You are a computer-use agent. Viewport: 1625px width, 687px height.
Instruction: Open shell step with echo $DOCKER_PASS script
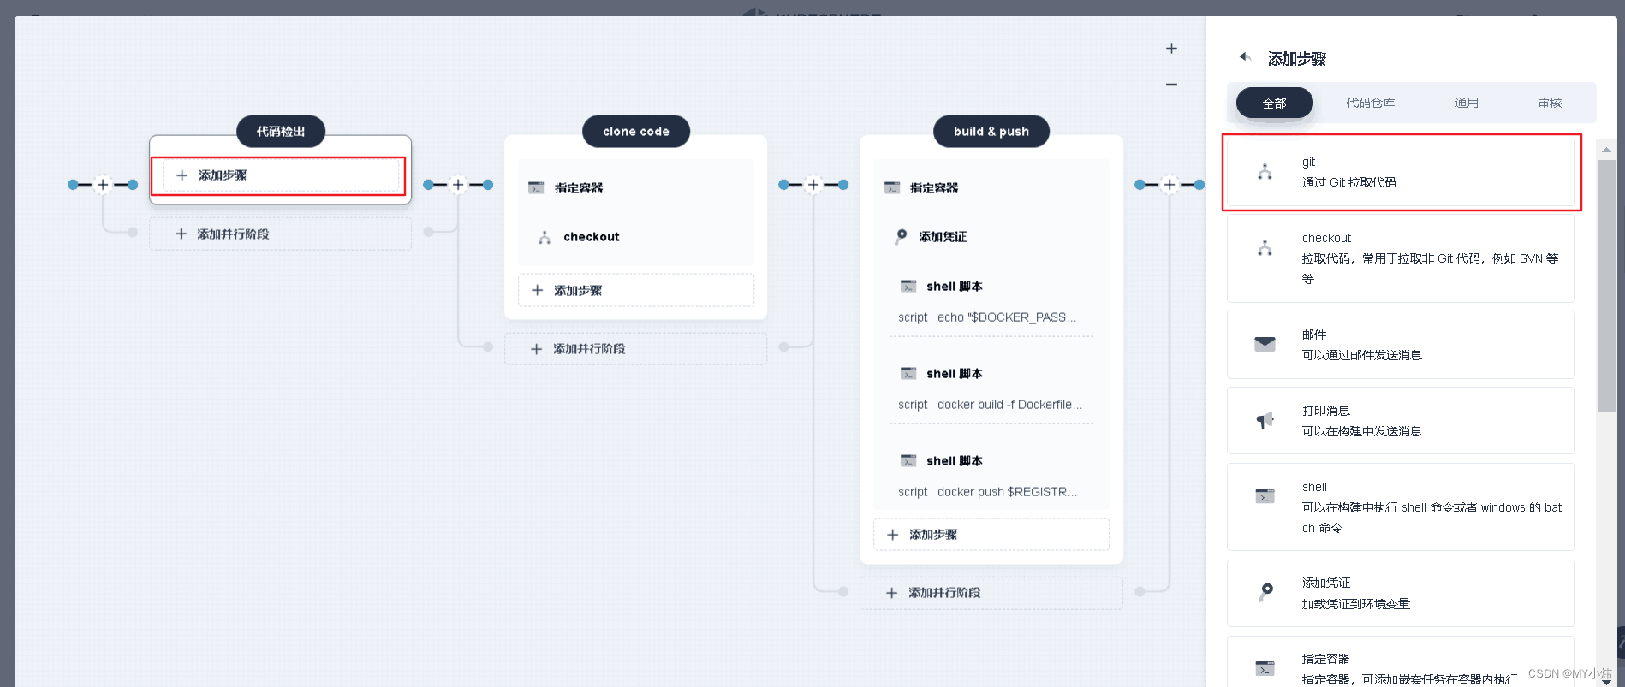991,301
